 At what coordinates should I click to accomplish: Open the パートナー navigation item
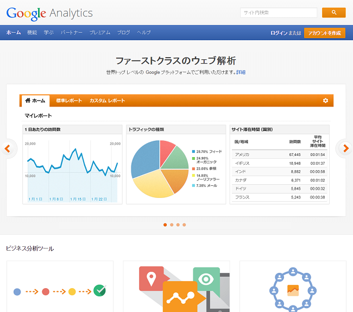point(71,33)
